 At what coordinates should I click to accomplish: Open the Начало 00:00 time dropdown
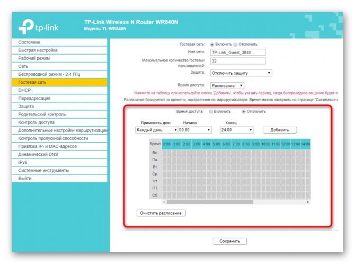pyautogui.click(x=194, y=130)
